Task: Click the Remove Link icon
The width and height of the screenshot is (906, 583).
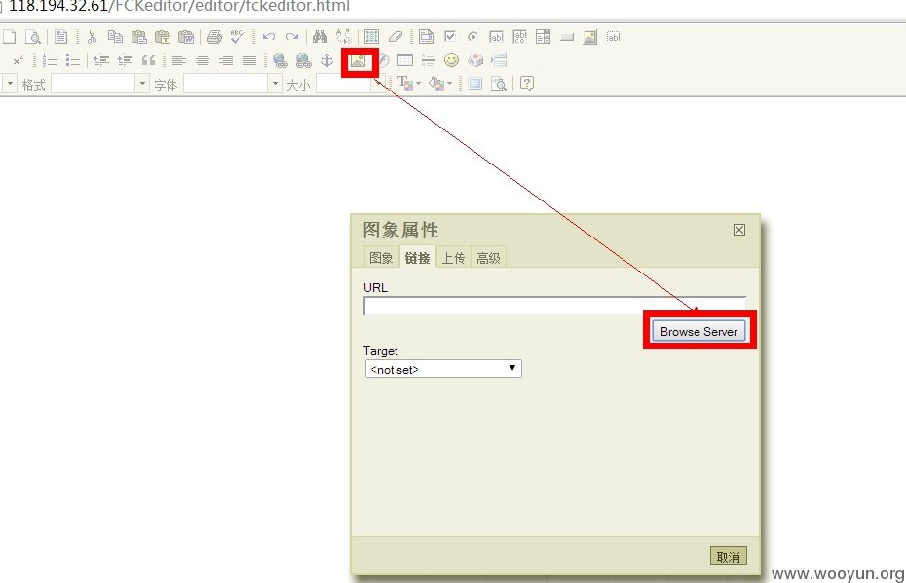Action: pos(303,60)
